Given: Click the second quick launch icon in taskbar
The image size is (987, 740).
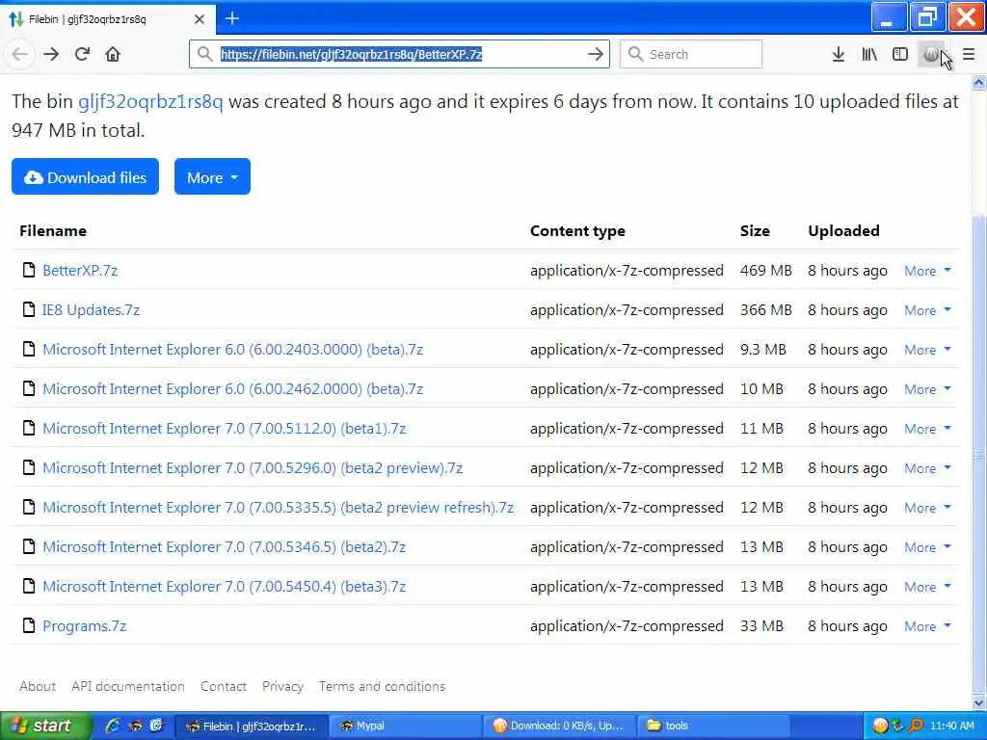Looking at the screenshot, I should click(x=135, y=726).
